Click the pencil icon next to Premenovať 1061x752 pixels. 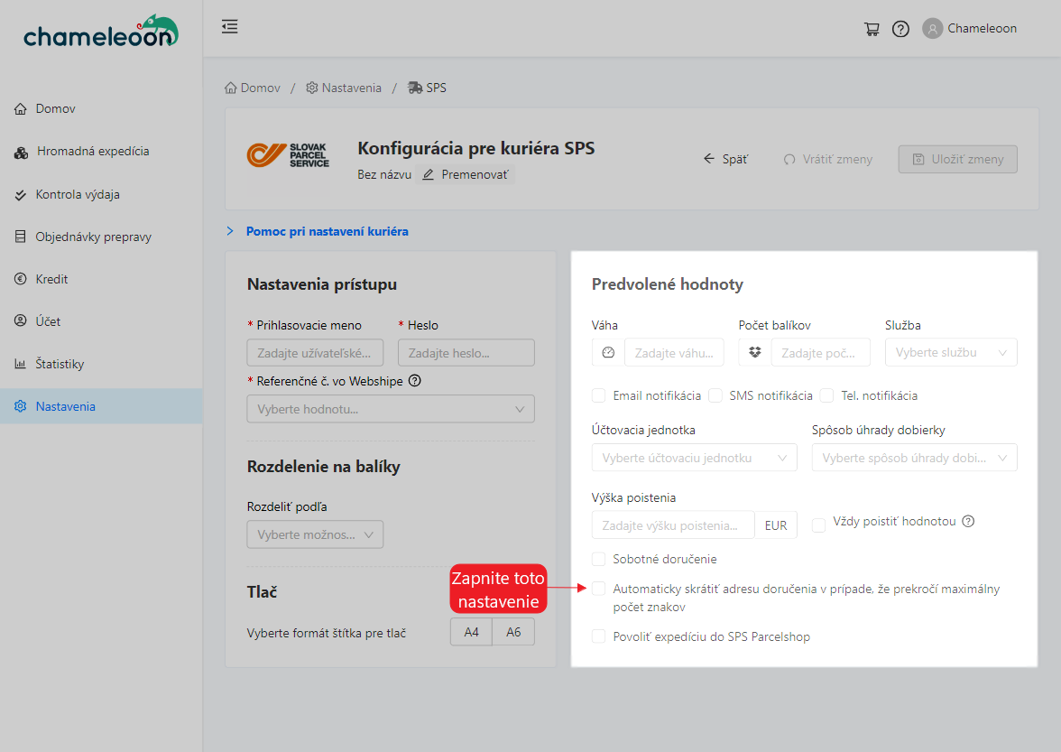tap(429, 174)
